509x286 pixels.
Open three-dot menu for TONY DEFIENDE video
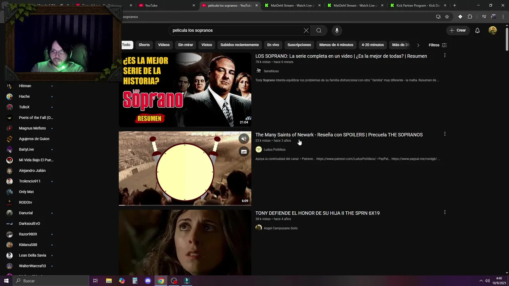(445, 213)
